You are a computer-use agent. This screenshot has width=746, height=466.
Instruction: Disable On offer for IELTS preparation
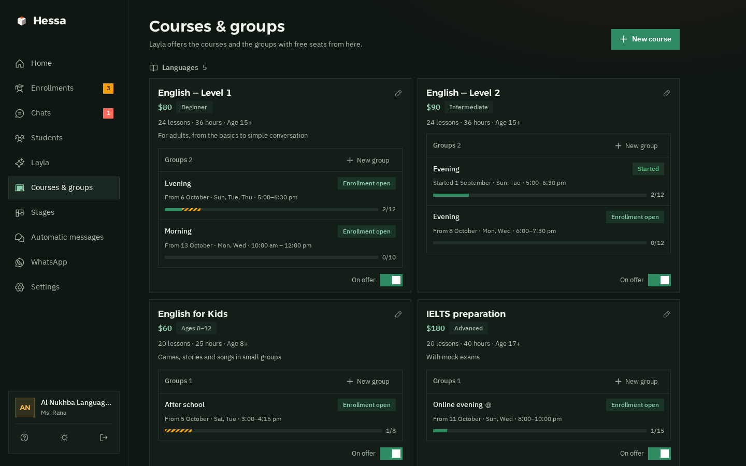(659, 454)
